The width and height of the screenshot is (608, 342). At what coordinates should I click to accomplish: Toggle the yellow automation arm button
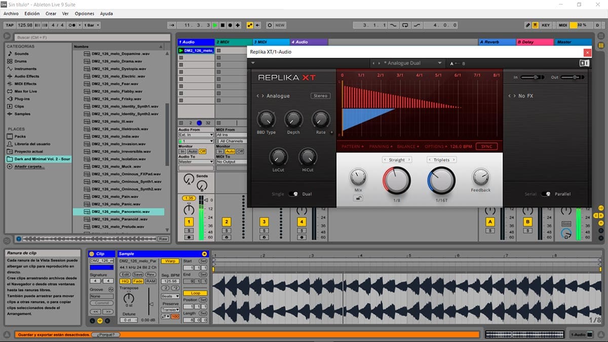click(x=250, y=25)
